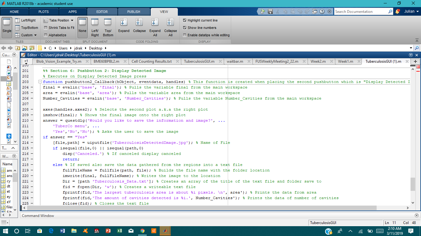The height and width of the screenshot is (236, 421).
Task: Open the Custom tiles dropdown
Action: tap(26, 35)
